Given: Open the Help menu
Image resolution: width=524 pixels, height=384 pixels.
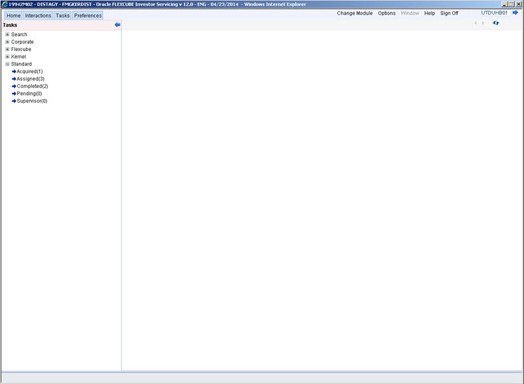Looking at the screenshot, I should tap(430, 13).
